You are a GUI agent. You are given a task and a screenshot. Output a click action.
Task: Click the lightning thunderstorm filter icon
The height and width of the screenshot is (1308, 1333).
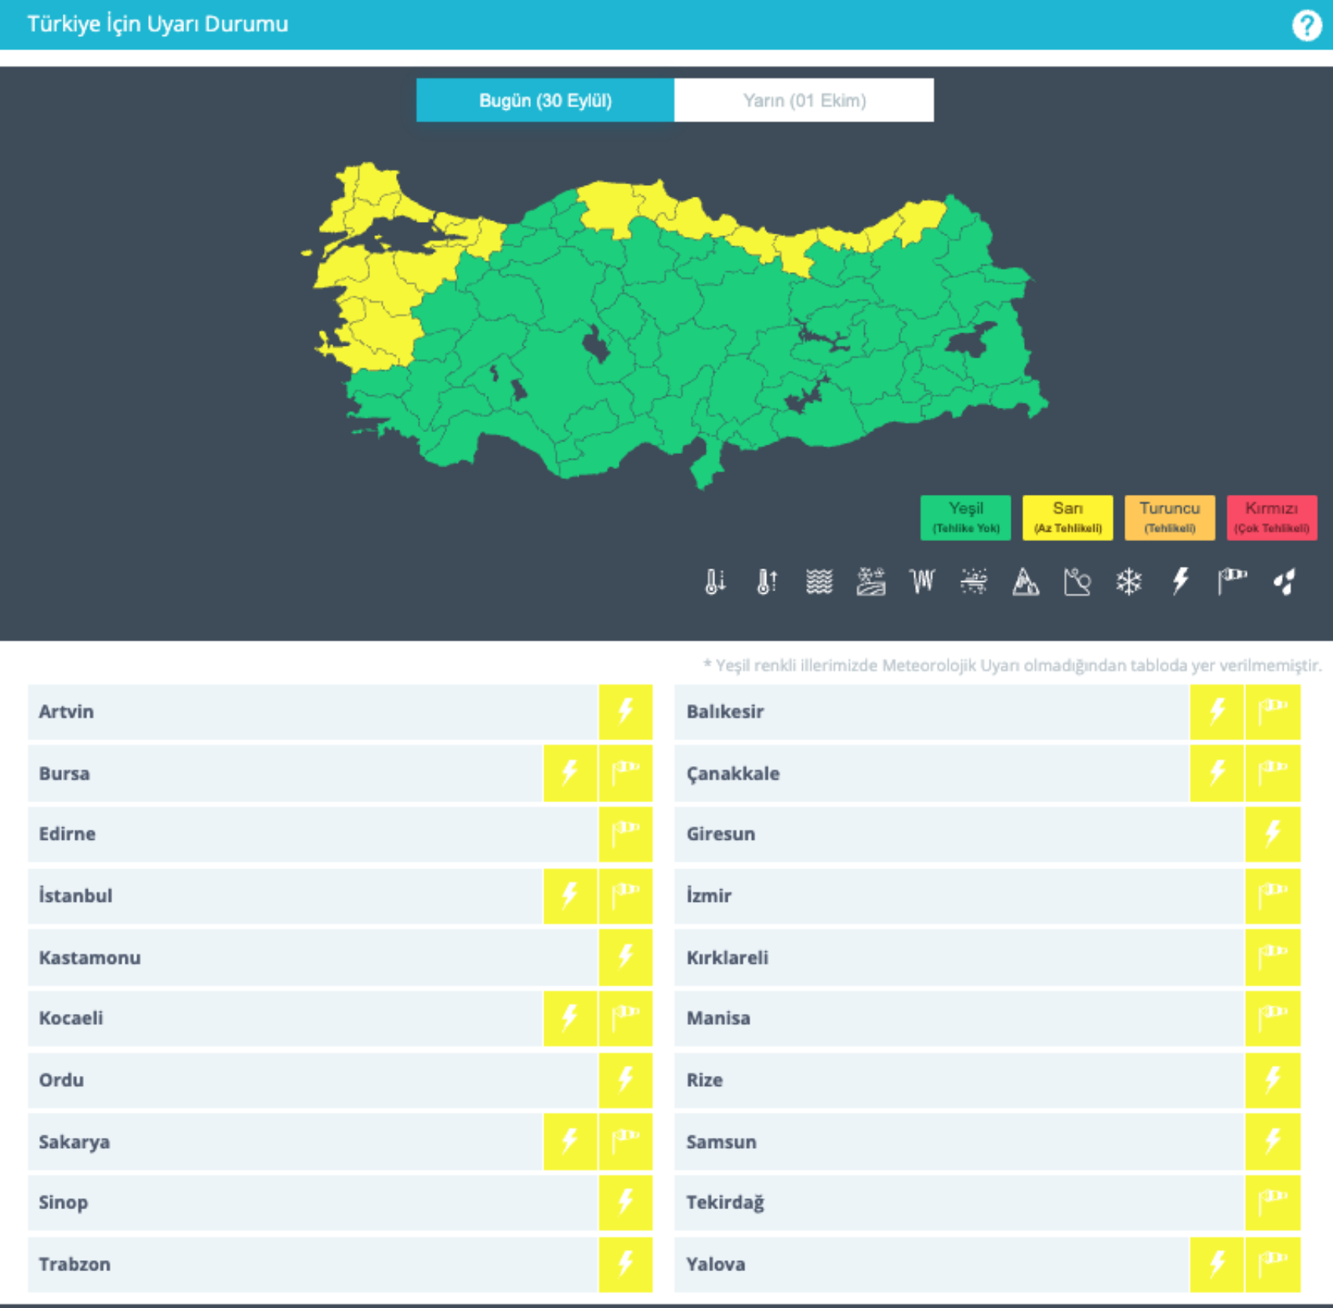click(1181, 582)
